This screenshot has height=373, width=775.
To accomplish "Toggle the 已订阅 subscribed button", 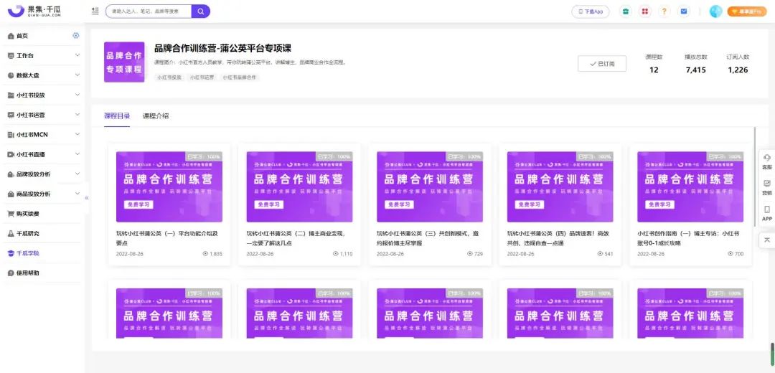I will pos(602,64).
